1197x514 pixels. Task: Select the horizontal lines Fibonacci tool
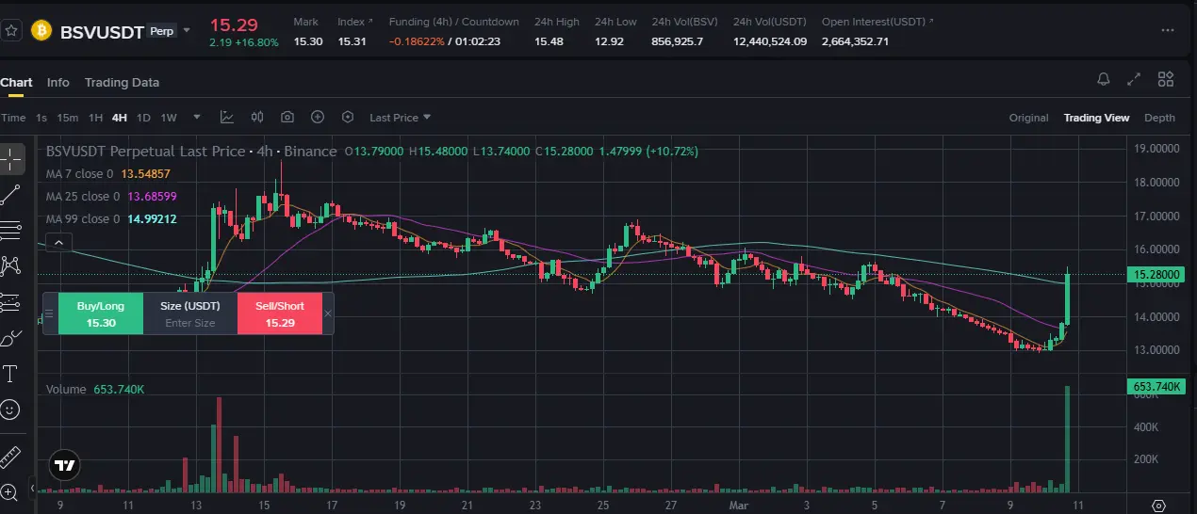pyautogui.click(x=11, y=231)
